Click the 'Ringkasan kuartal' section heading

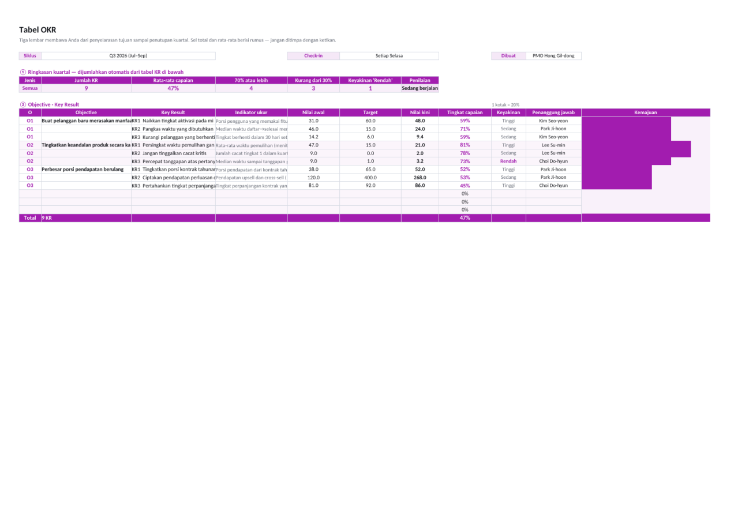tap(102, 72)
